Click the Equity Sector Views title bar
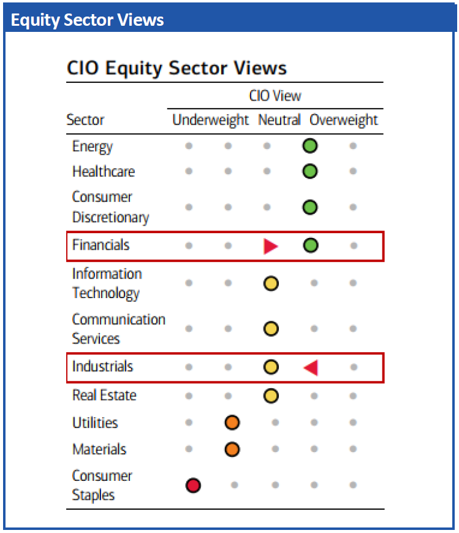The width and height of the screenshot is (459, 533). click(87, 20)
